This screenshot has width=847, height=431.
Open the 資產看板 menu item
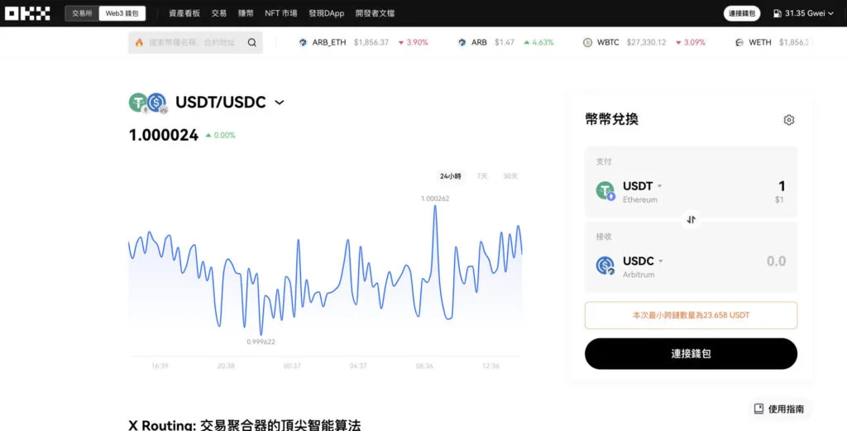(184, 13)
